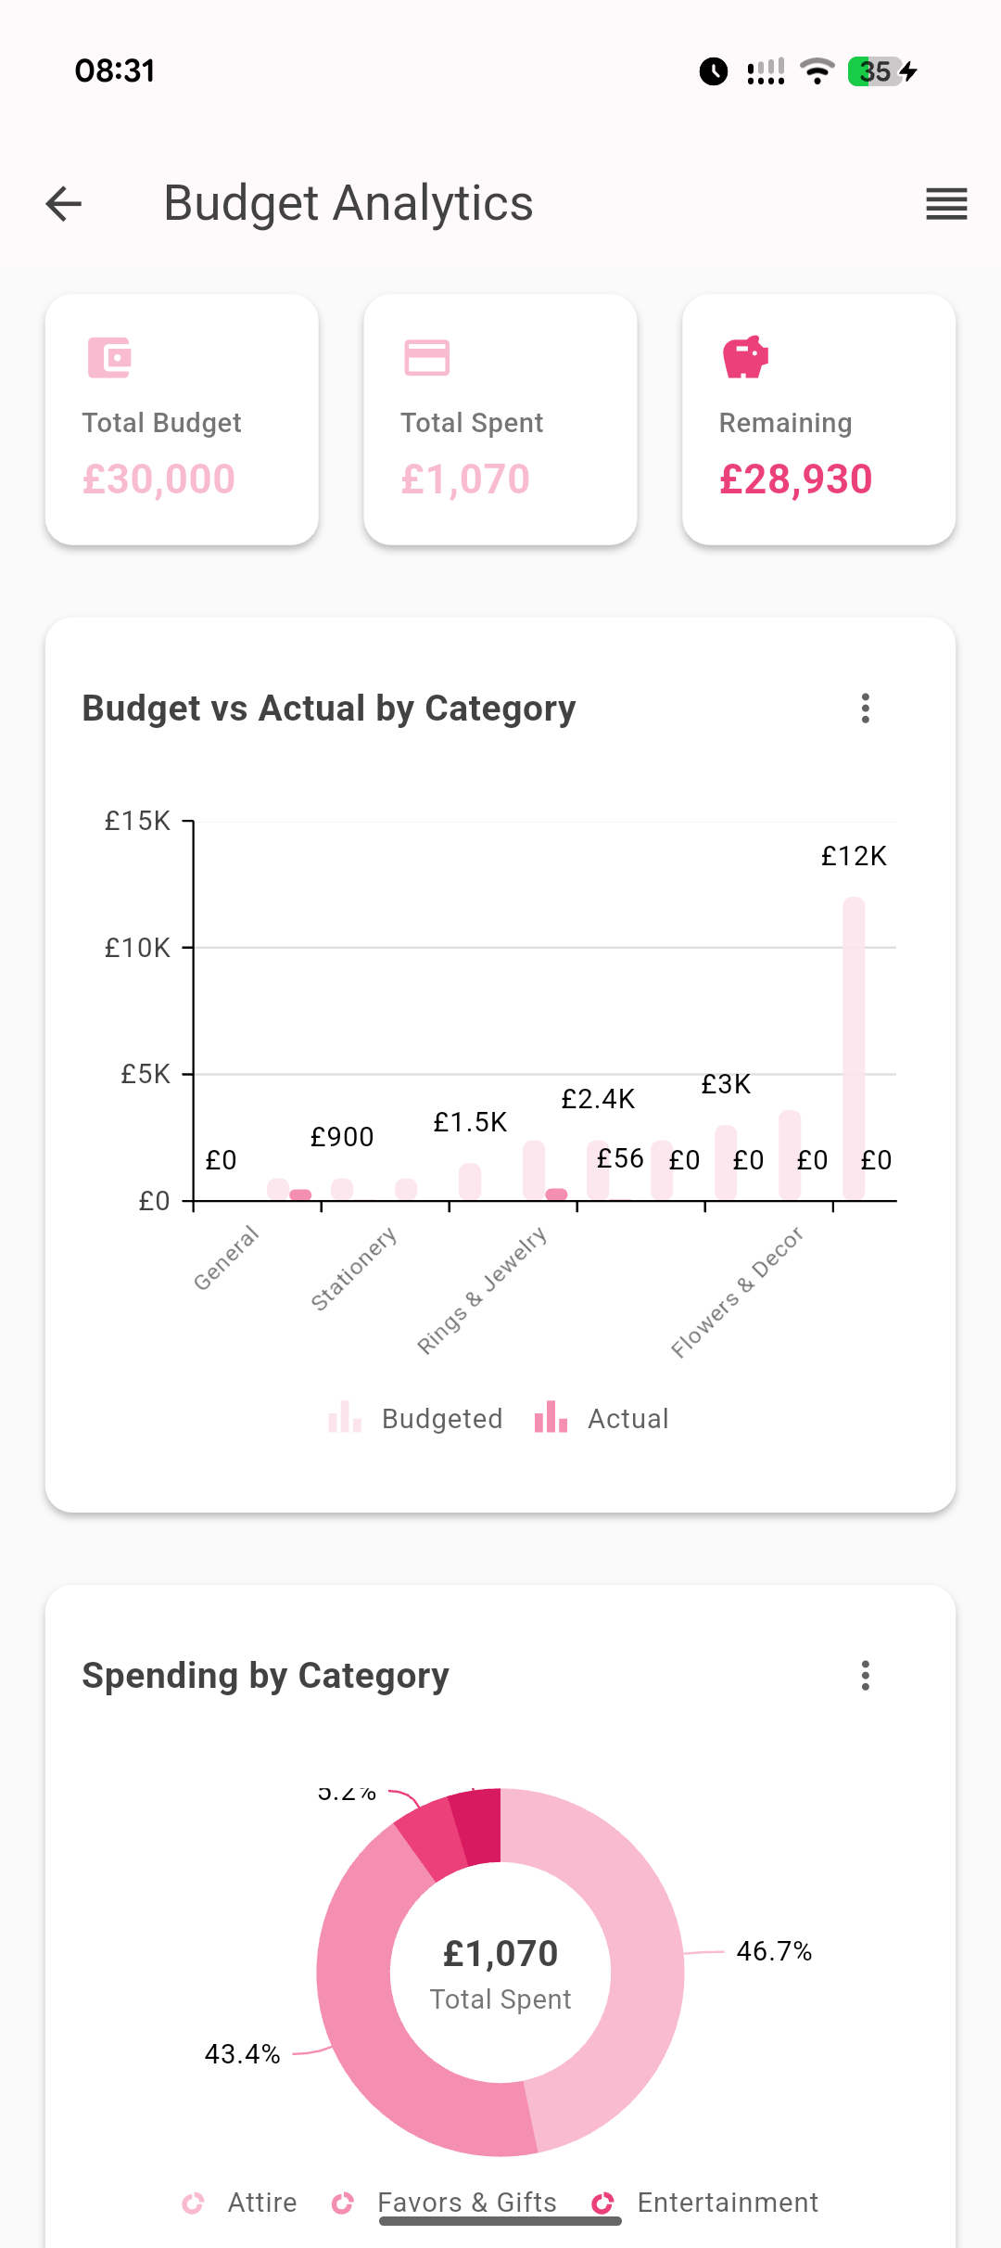Open the Total Spent £1,070 card

coord(500,420)
